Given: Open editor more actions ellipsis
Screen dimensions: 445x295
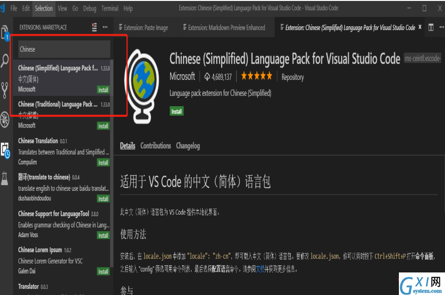Looking at the screenshot, I should pos(442,27).
